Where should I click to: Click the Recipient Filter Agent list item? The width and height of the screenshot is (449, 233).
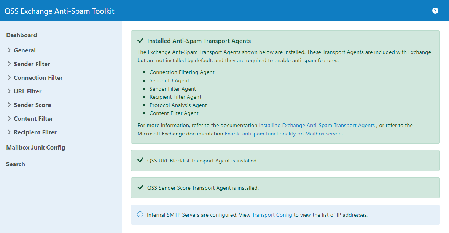(x=175, y=97)
